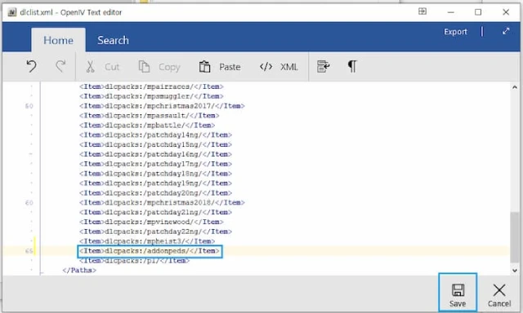Click the line with dlcpacks:/patchday14ng/
This screenshot has width=523, height=313.
(x=155, y=135)
